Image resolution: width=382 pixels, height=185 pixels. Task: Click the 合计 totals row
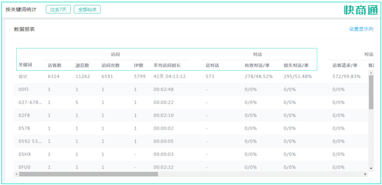23,76
